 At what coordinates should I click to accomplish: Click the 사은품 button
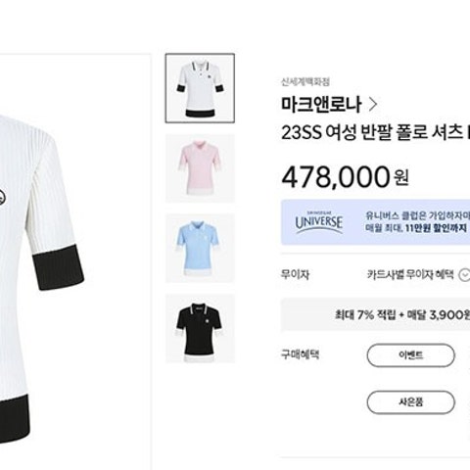click(410, 402)
